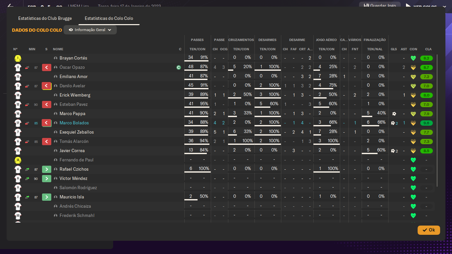452x254 pixels.
Task: Click the green substituted-on arrow for Rafael Czichos
Action: pos(47,169)
